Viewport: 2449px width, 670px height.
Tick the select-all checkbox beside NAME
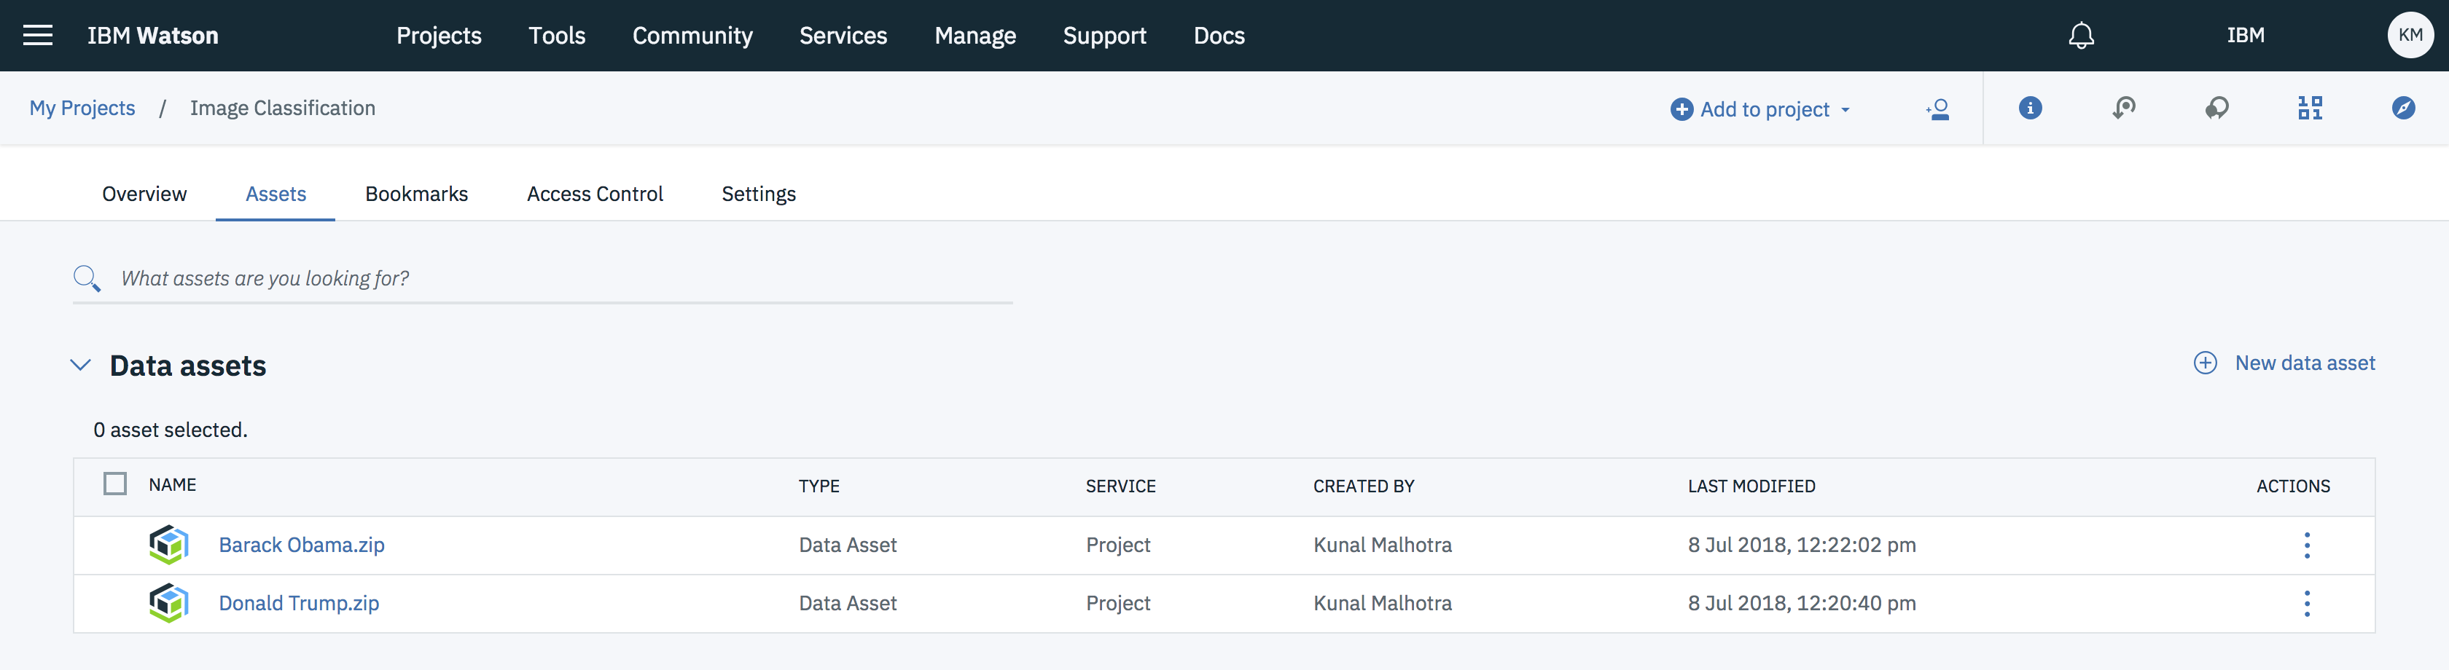(115, 485)
